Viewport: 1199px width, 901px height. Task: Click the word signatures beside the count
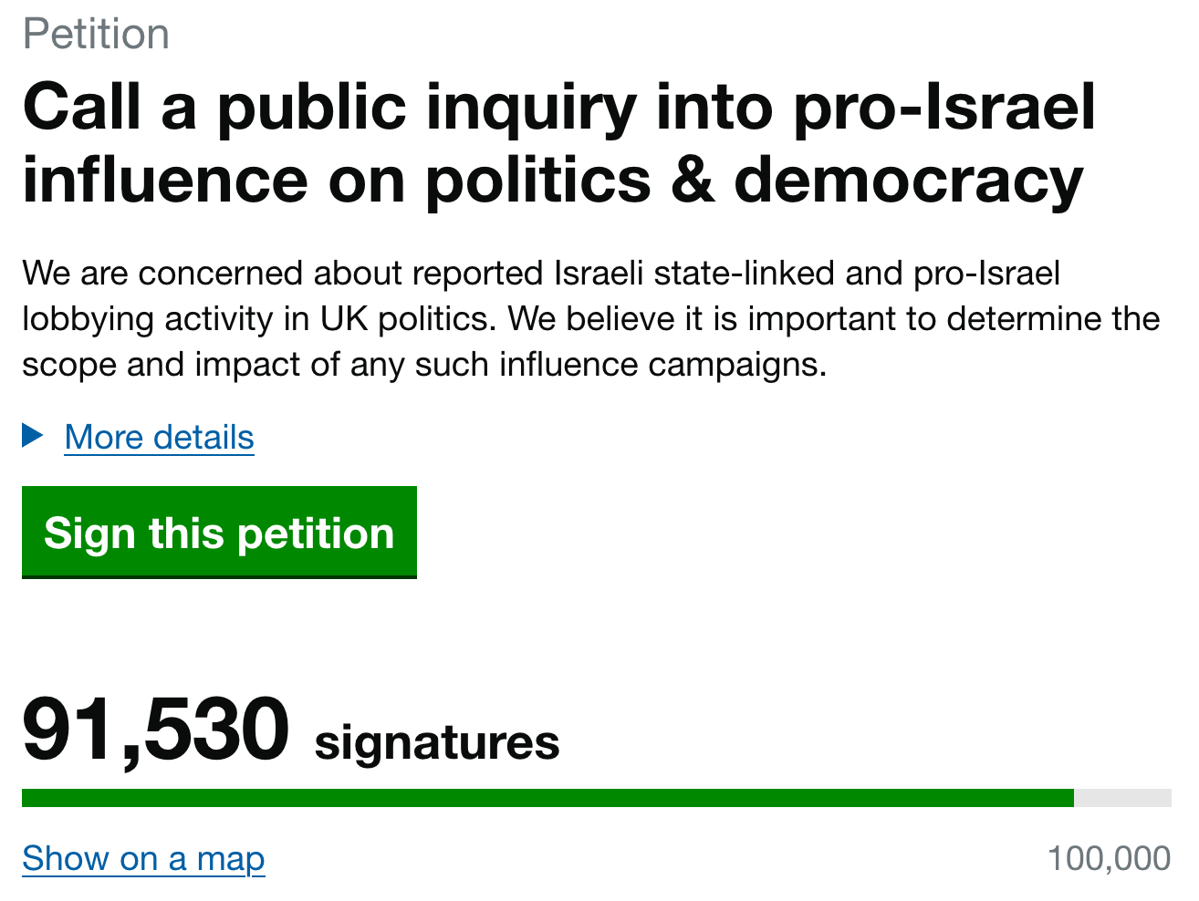(x=436, y=742)
